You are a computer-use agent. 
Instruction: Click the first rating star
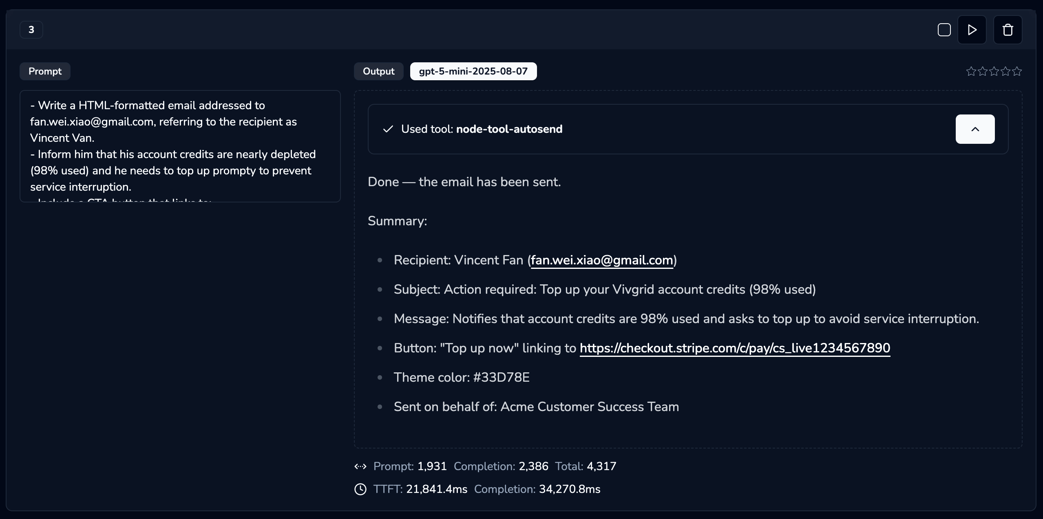click(971, 71)
